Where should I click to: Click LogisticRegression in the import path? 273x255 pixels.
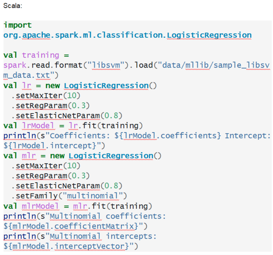tap(209, 35)
